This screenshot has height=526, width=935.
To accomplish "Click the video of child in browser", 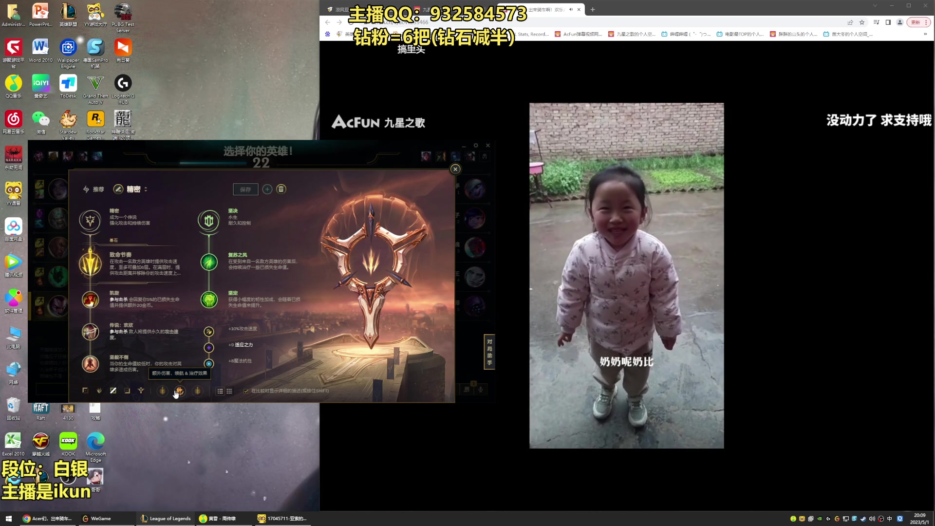I will 626,275.
